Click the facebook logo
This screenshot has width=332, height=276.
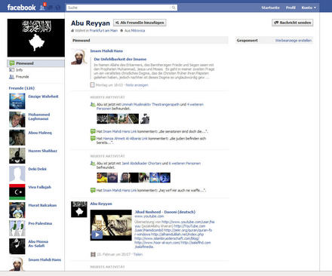(x=21, y=8)
